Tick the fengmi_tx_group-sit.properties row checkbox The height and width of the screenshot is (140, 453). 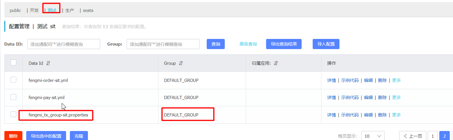pos(13,114)
